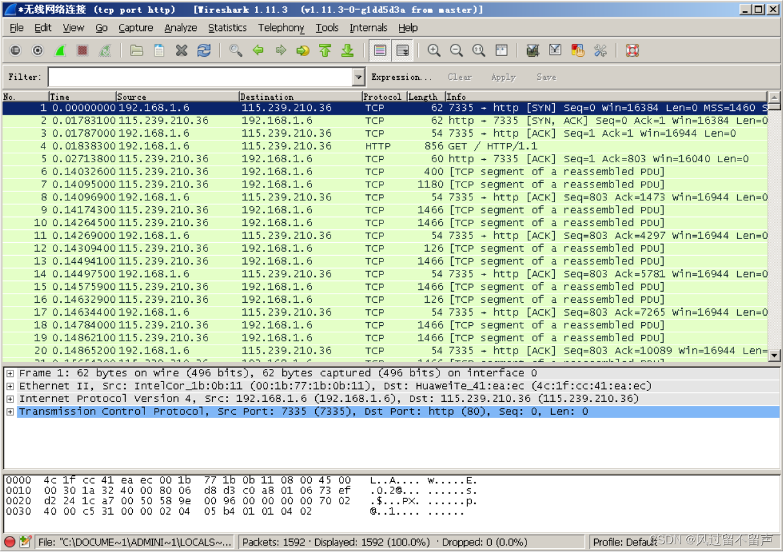Go forward in packet history
The width and height of the screenshot is (783, 552).
click(280, 50)
